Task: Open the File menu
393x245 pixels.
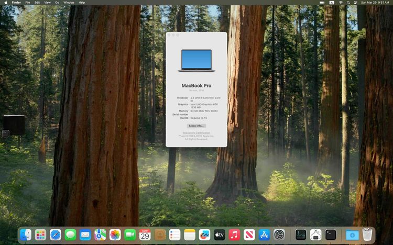Action: click(x=28, y=3)
